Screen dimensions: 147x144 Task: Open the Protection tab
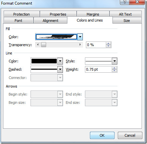tap(22, 14)
